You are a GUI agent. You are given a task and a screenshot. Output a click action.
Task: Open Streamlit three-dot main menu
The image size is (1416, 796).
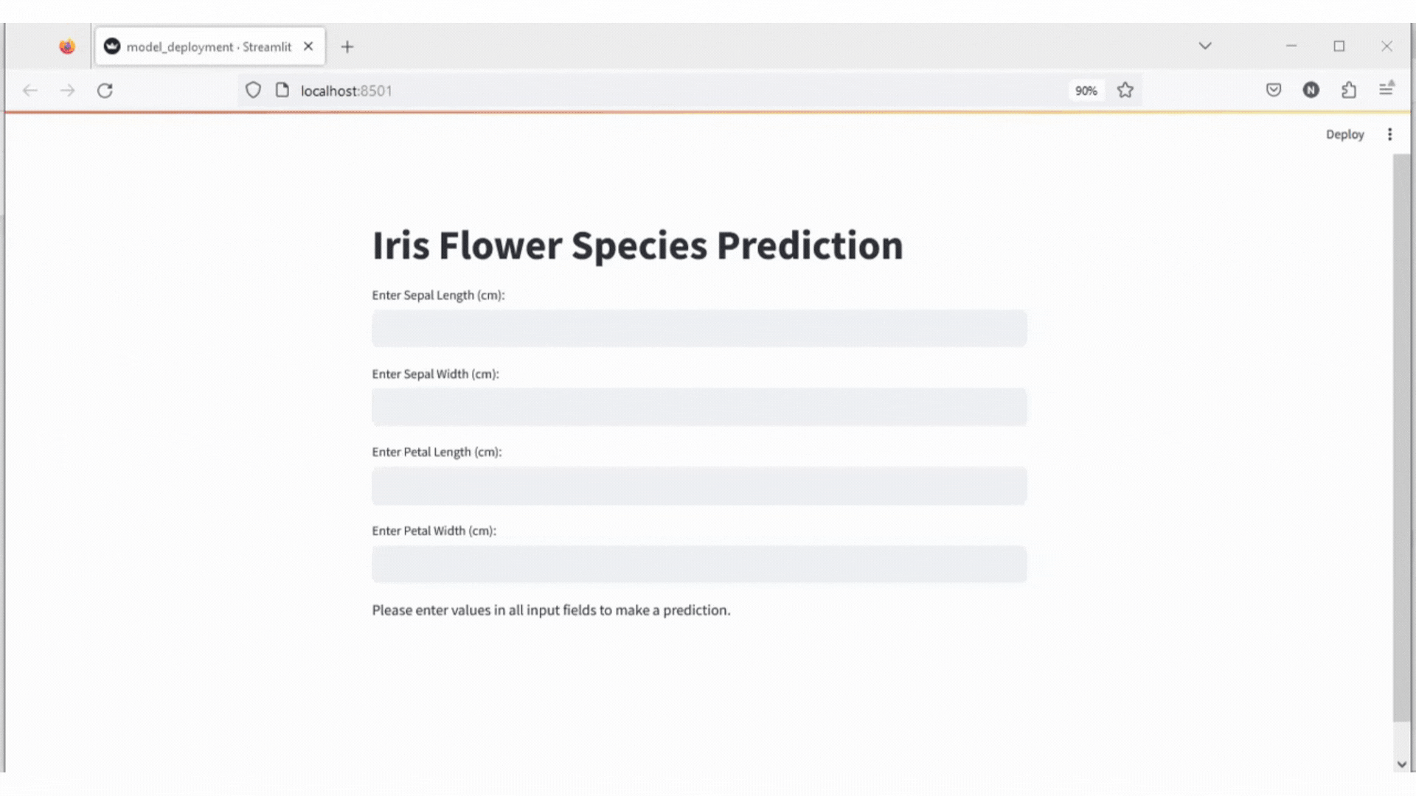click(1389, 134)
